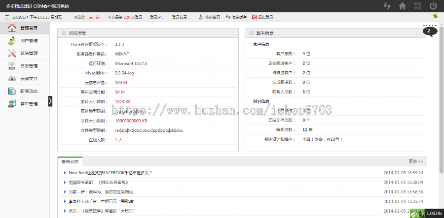
Task: Click the 云端文件总数 value 0 个
Action: coord(306,120)
